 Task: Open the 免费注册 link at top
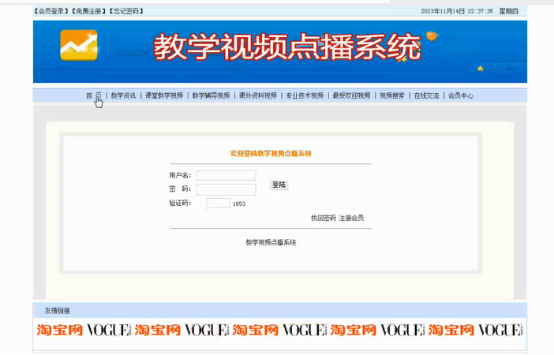pos(89,11)
